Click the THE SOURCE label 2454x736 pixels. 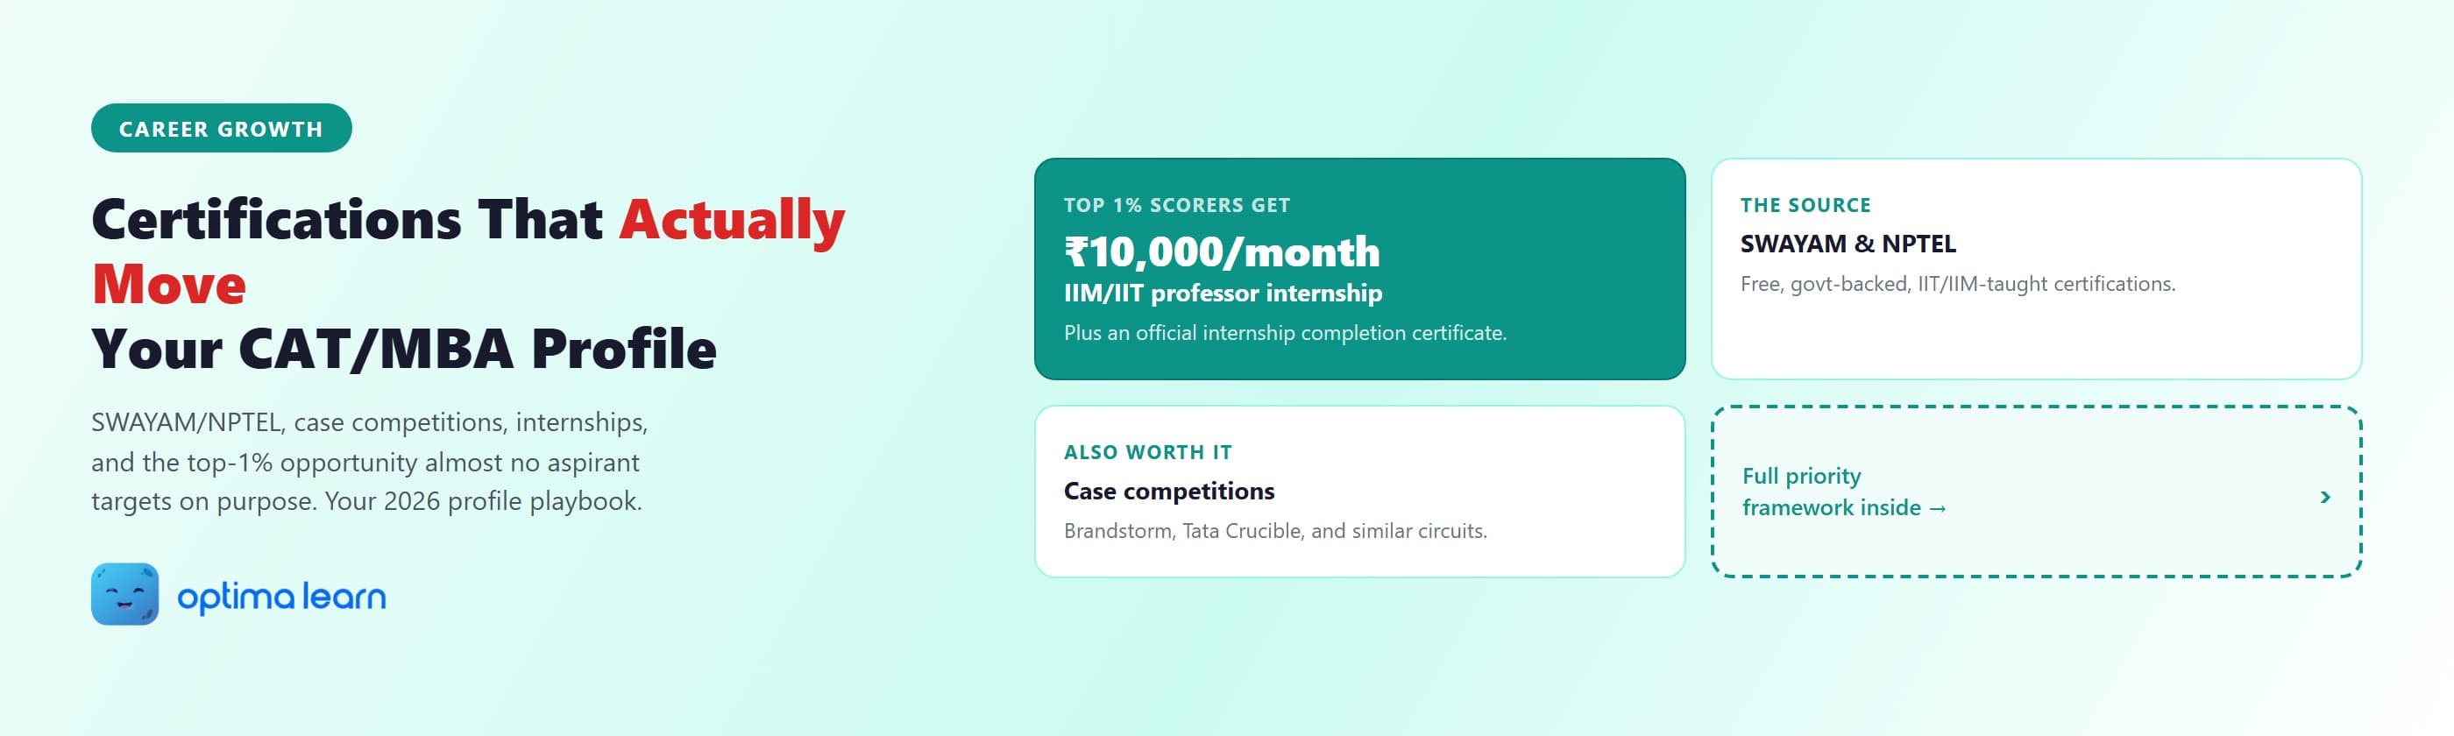click(x=1805, y=205)
